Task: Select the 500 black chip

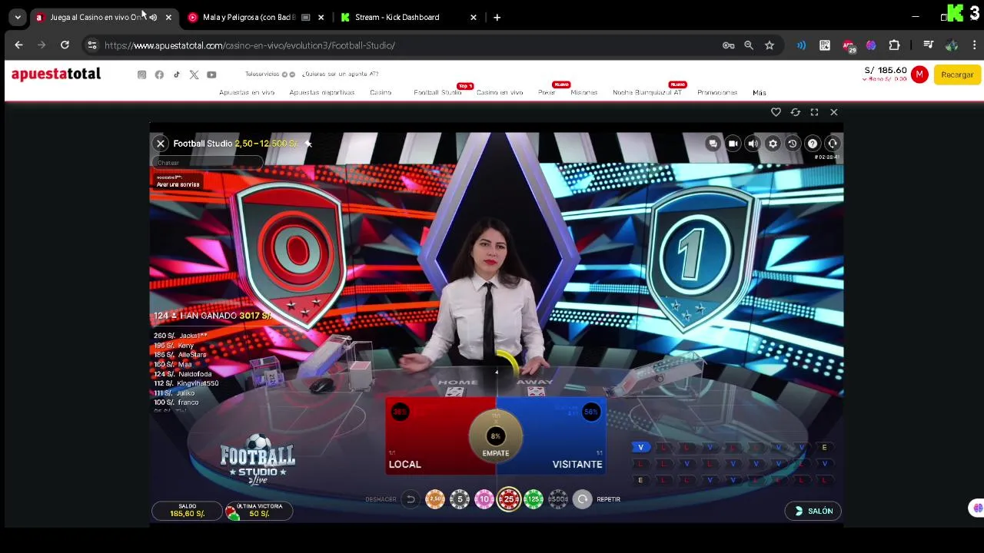Action: (x=558, y=499)
